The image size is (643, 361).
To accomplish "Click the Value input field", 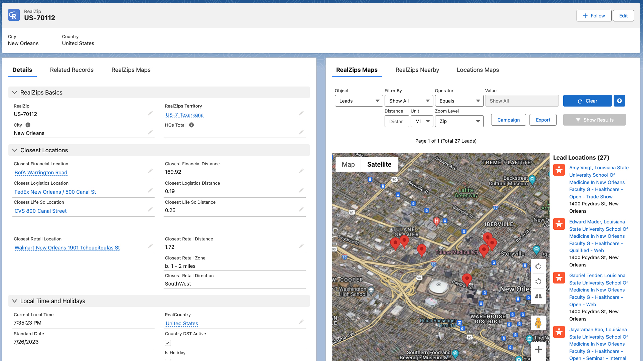I will click(522, 101).
